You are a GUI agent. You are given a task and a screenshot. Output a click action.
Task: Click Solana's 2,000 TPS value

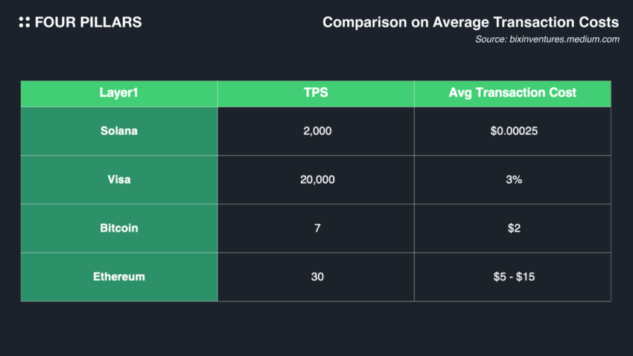tap(316, 131)
